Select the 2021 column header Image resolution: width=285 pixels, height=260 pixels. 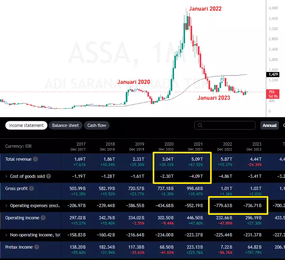click(195, 146)
